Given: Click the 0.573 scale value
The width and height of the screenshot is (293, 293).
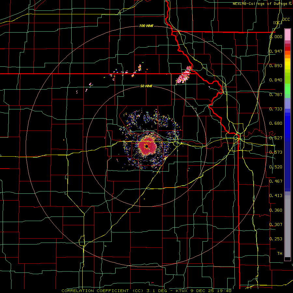Looking at the screenshot, I should pos(276,152).
